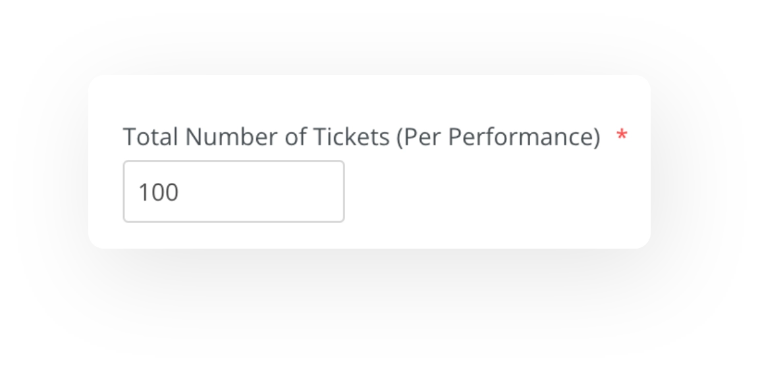Click the red required-field asterisk

pyautogui.click(x=621, y=136)
